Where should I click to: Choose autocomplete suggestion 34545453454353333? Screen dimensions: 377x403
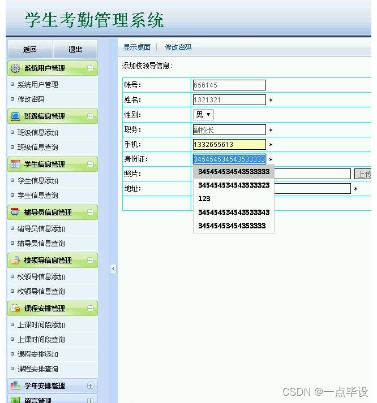click(x=234, y=226)
